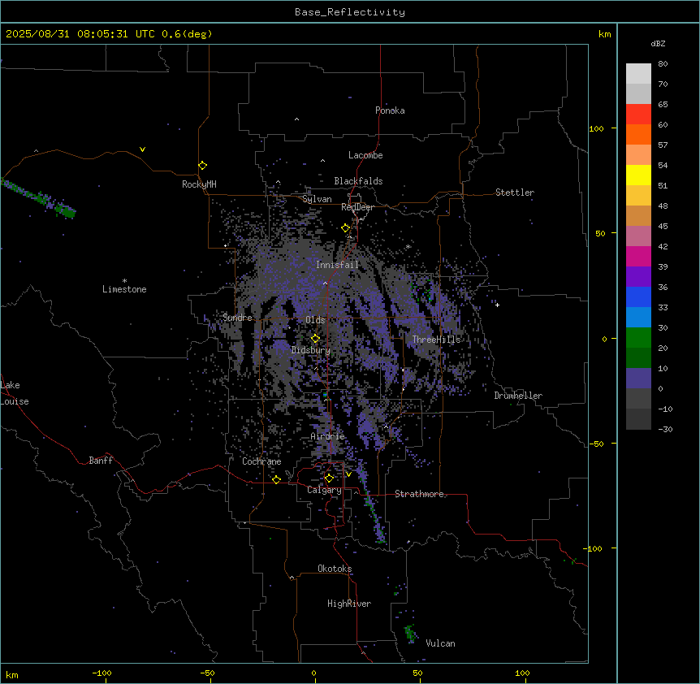
Task: Click the yellow v marker northwest of RockyMH
Action: pyautogui.click(x=142, y=149)
